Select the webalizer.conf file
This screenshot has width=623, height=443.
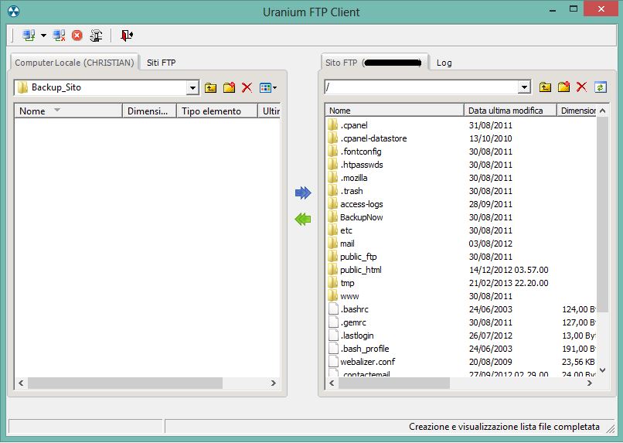[367, 361]
